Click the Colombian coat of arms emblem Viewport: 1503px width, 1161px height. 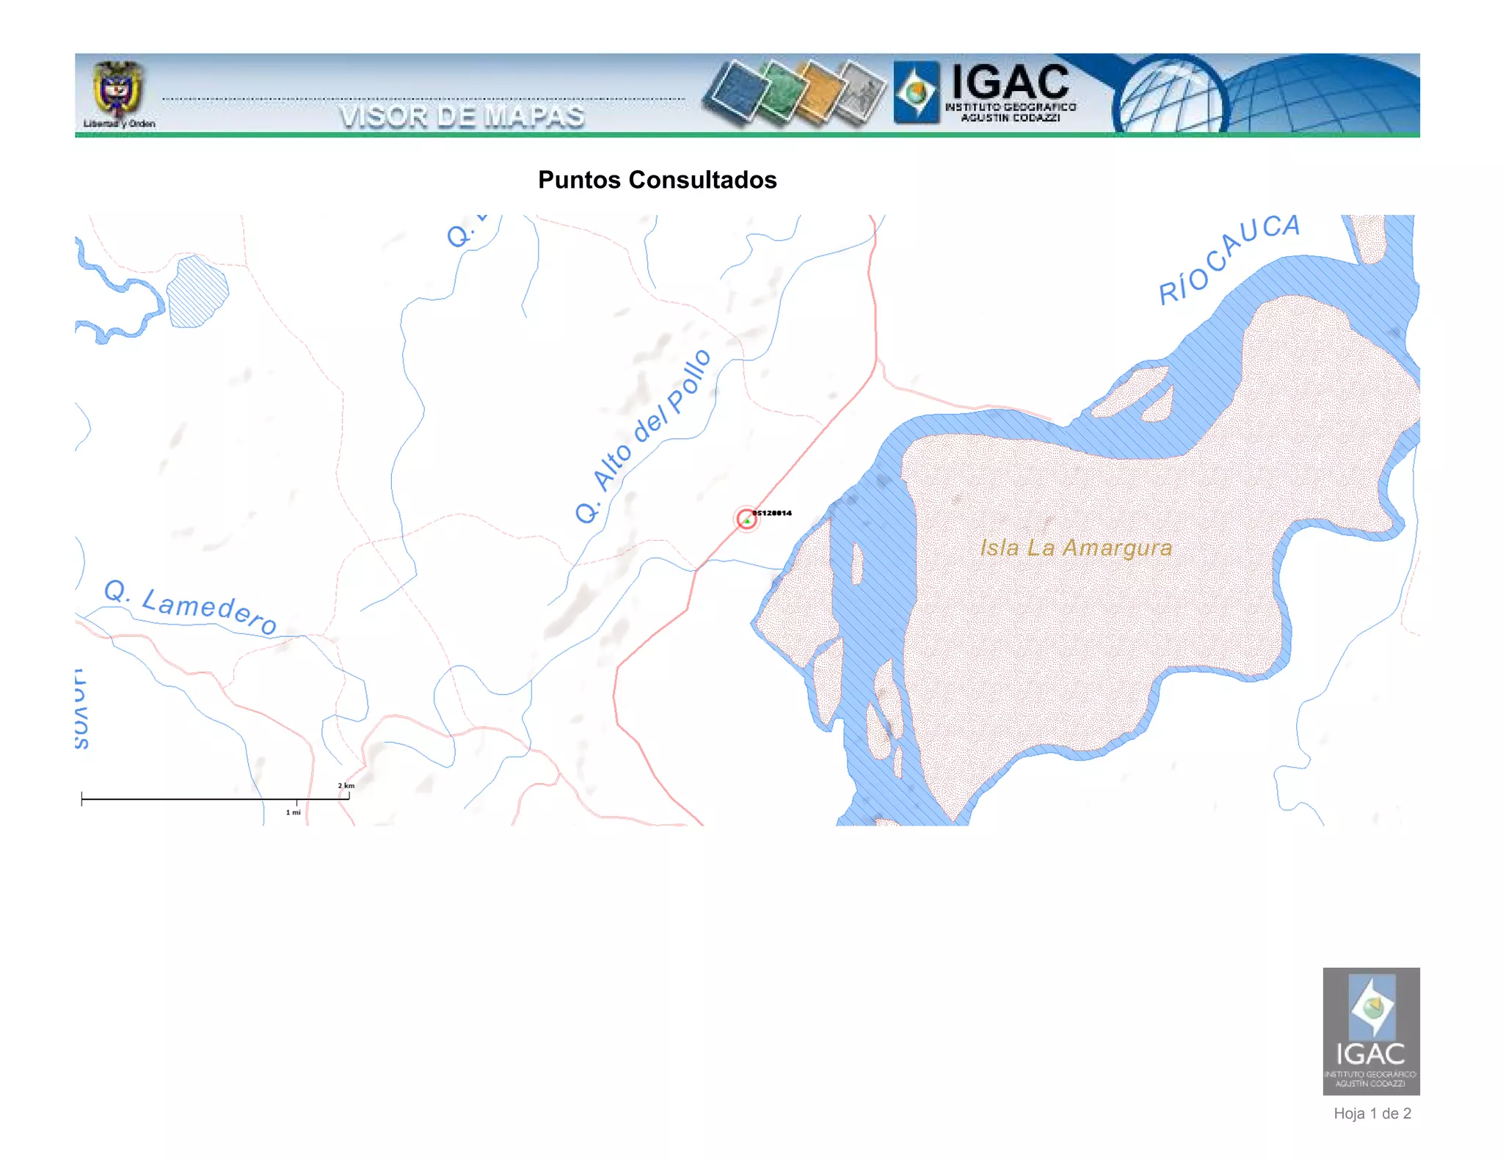pyautogui.click(x=117, y=90)
